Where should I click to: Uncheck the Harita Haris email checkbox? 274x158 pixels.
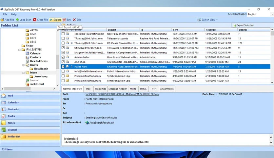pyautogui.click(x=63, y=67)
